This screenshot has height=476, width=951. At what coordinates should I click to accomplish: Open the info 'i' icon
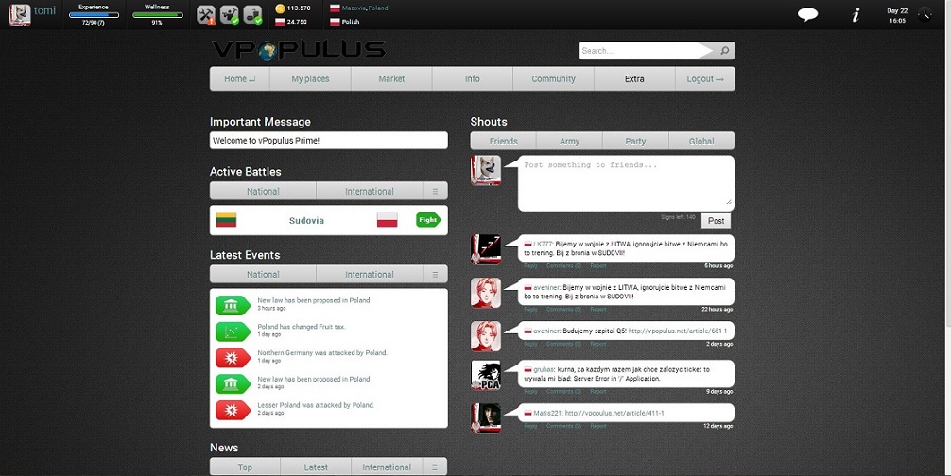pyautogui.click(x=856, y=15)
